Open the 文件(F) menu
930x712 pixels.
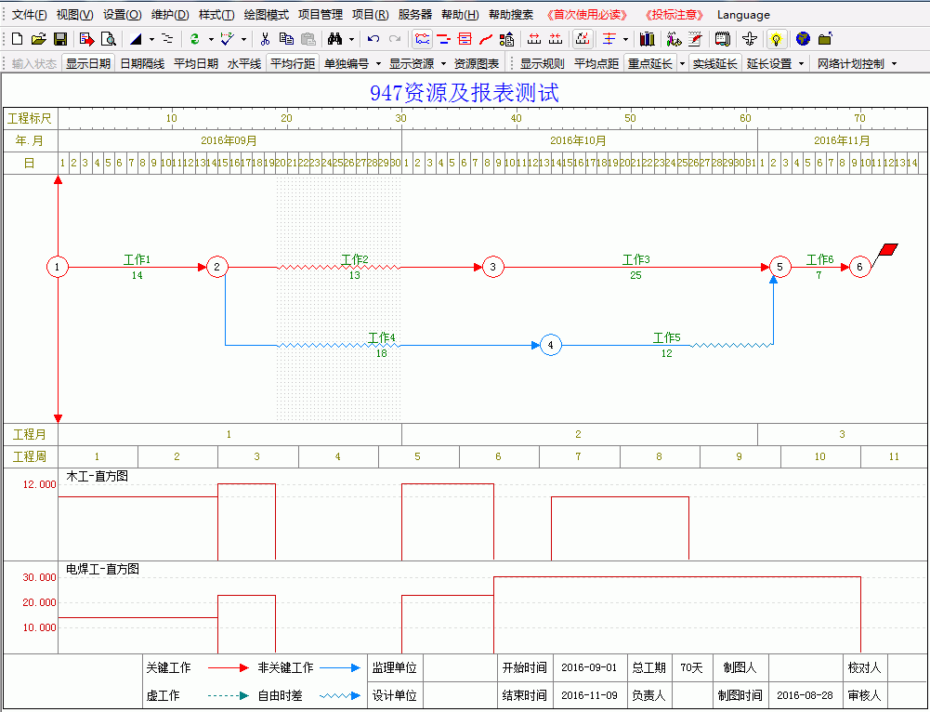coord(30,15)
